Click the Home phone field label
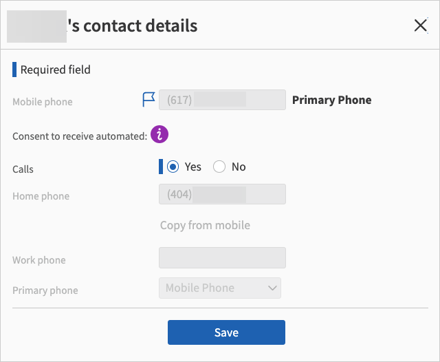Image resolution: width=440 pixels, height=362 pixels. tap(41, 196)
